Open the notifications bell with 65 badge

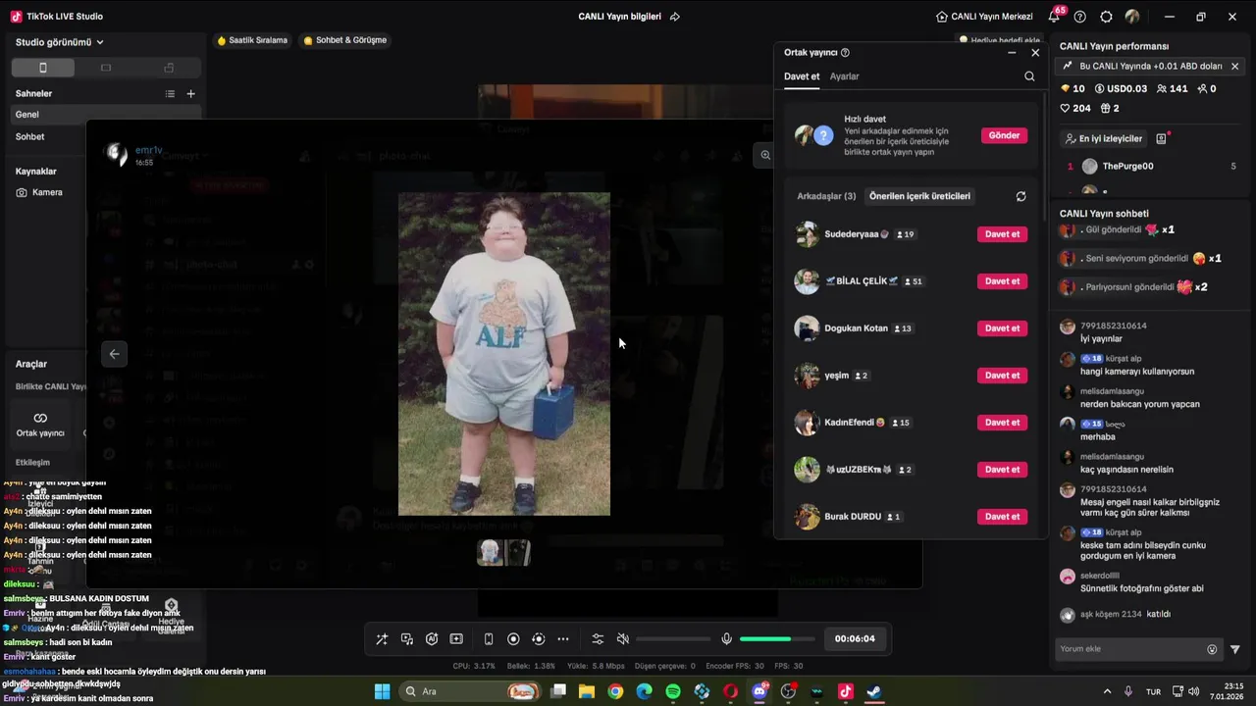pyautogui.click(x=1055, y=17)
